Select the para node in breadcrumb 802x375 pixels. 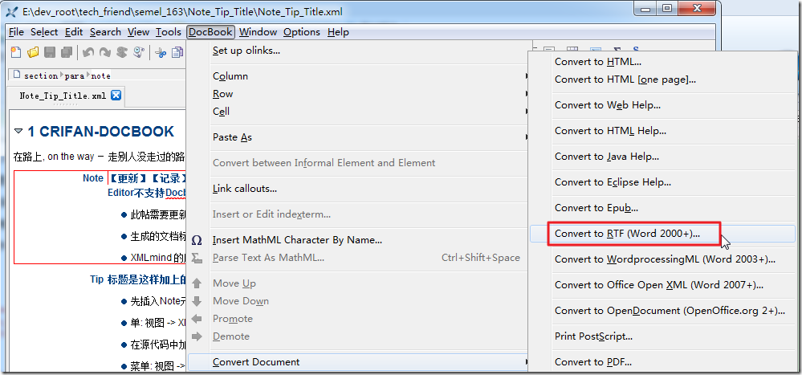coord(74,75)
